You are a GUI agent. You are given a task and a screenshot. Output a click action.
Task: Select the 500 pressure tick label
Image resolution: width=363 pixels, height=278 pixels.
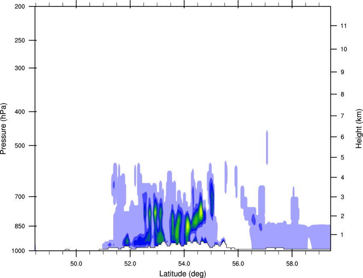[x=20, y=145]
